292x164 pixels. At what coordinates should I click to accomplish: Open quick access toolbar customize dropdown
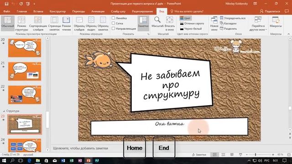click(34, 4)
